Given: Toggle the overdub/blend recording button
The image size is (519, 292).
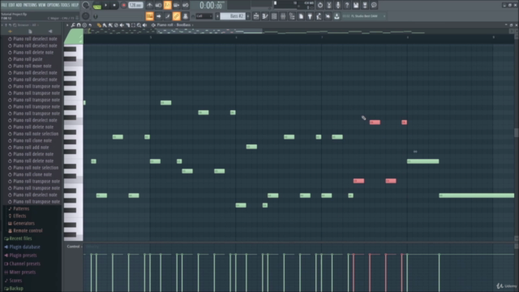Looking at the screenshot, I should tap(177, 6).
